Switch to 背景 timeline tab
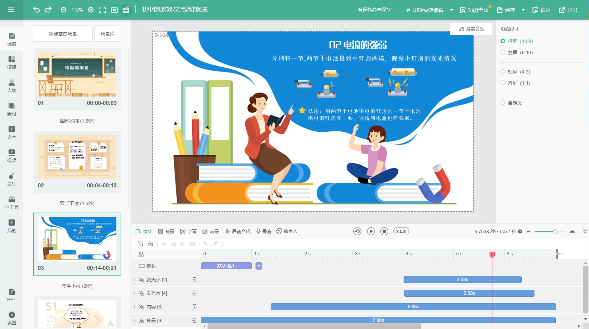This screenshot has width=589, height=329. point(166,231)
